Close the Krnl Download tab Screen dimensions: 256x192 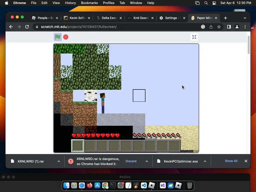[x=152, y=18]
